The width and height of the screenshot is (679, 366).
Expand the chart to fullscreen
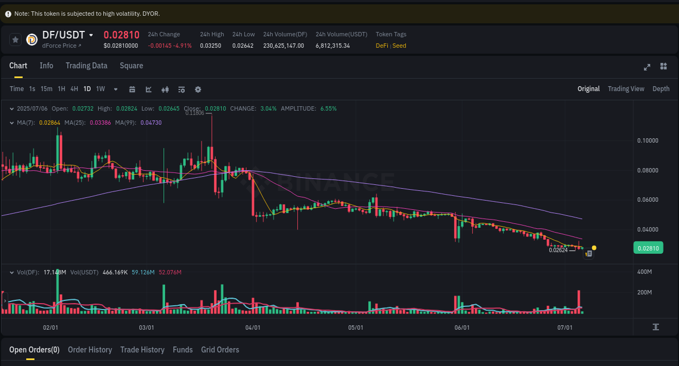(x=647, y=67)
